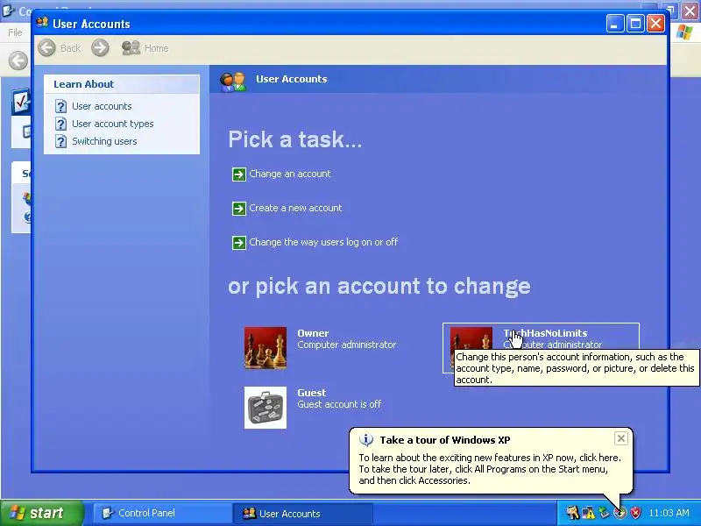The height and width of the screenshot is (526, 701).
Task: Maximize the User Accounts window
Action: (635, 24)
